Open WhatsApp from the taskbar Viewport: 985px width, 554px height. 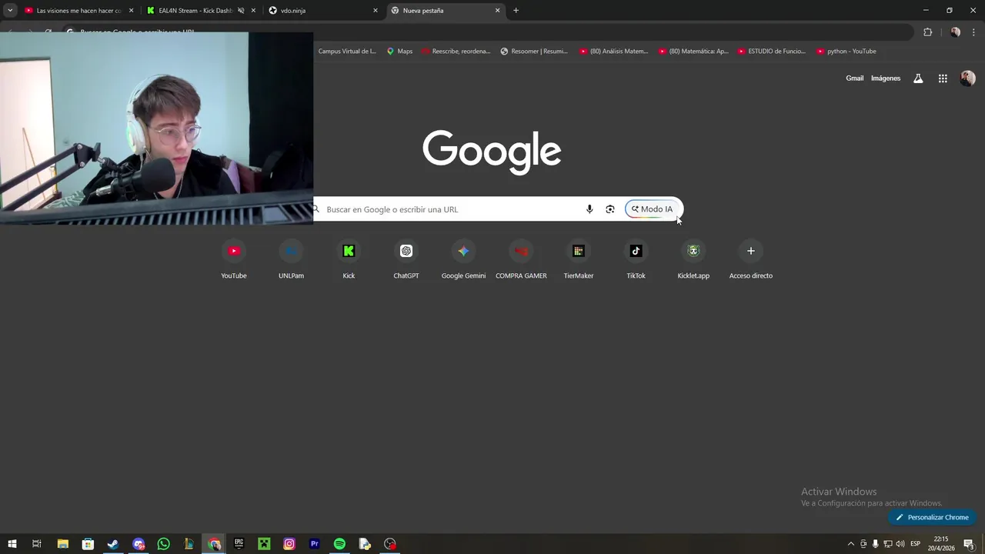(163, 544)
